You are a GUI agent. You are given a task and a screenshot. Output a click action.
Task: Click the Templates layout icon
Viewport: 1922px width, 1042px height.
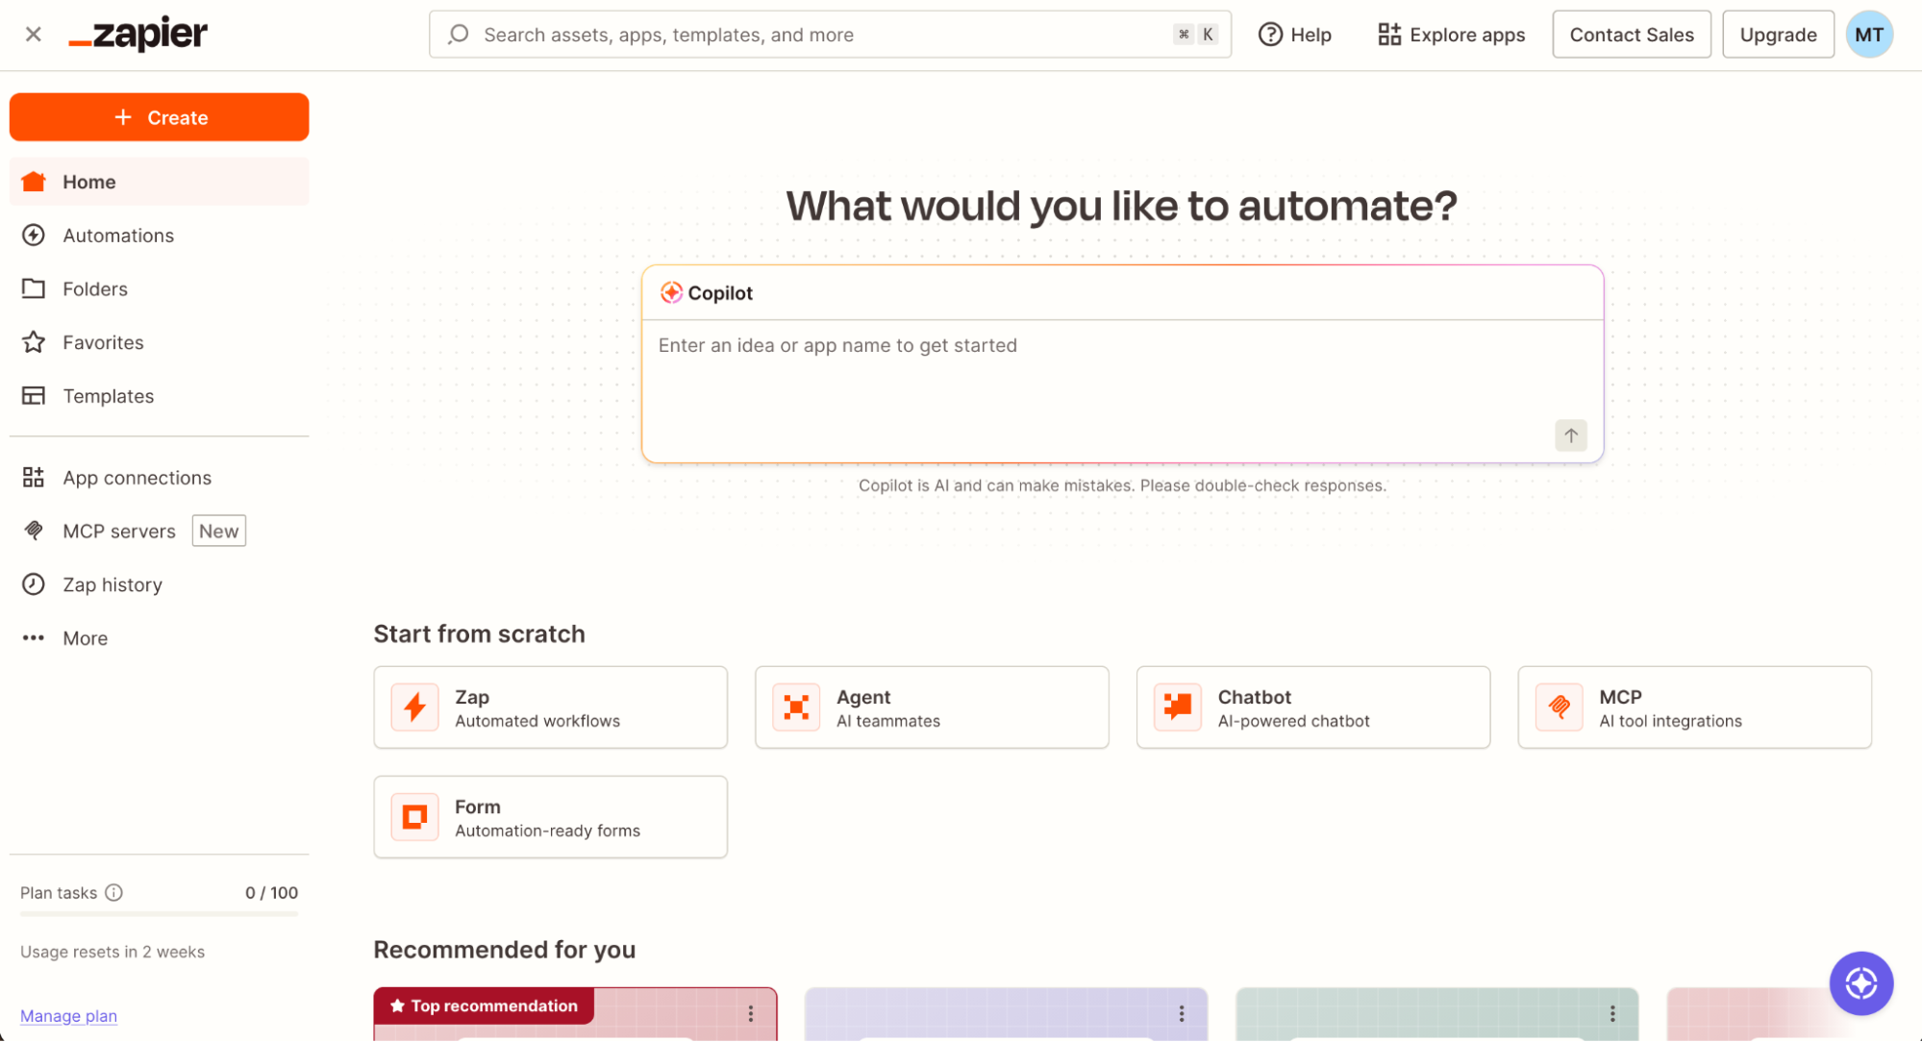pyautogui.click(x=34, y=396)
